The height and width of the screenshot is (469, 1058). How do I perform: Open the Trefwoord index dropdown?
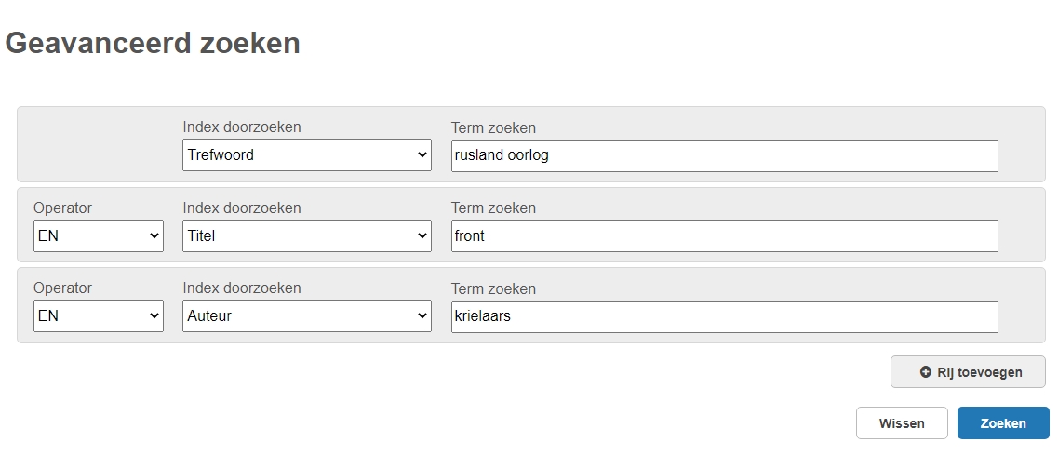[x=306, y=155]
